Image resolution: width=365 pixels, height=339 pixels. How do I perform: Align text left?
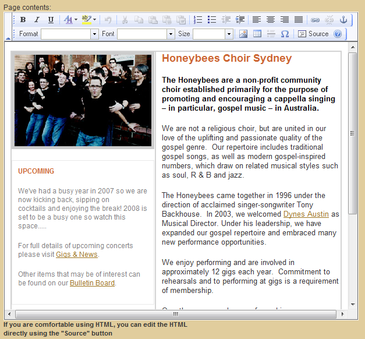click(x=257, y=20)
